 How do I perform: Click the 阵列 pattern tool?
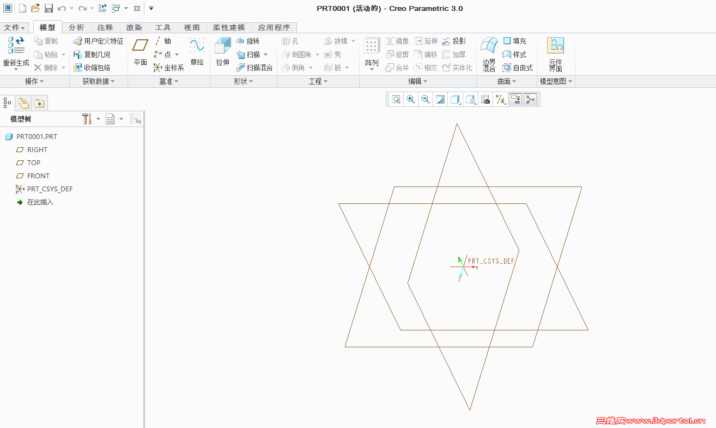click(x=372, y=52)
